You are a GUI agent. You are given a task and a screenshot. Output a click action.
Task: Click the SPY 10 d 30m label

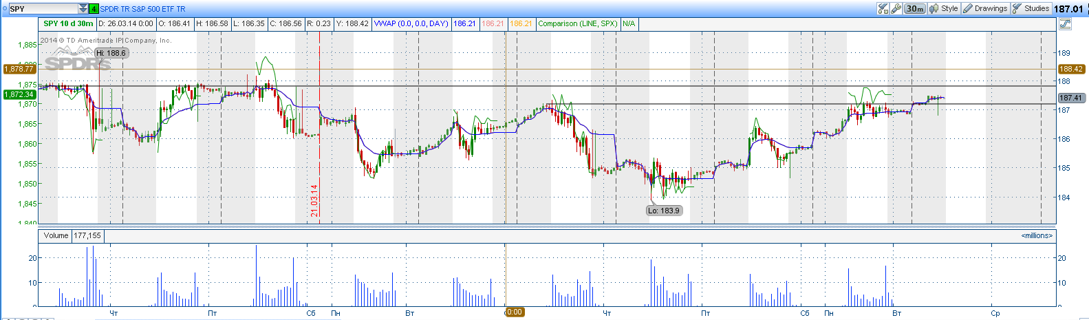click(68, 23)
